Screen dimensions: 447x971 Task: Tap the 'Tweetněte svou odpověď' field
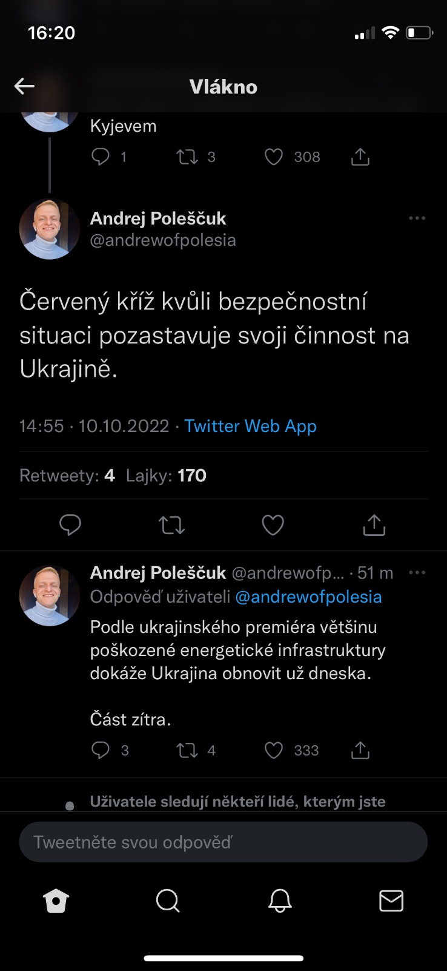coord(223,842)
